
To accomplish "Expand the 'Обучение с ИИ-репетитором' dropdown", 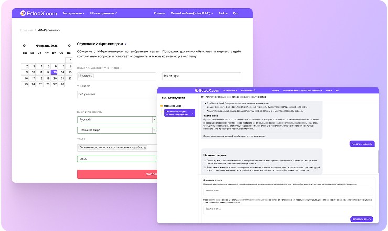I will 102,44.
